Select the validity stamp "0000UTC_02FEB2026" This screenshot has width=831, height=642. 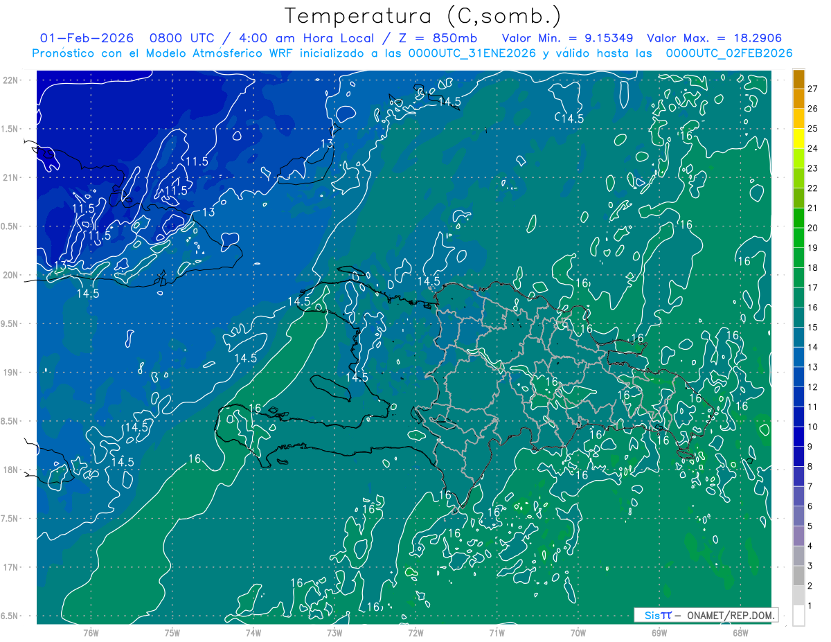[729, 53]
